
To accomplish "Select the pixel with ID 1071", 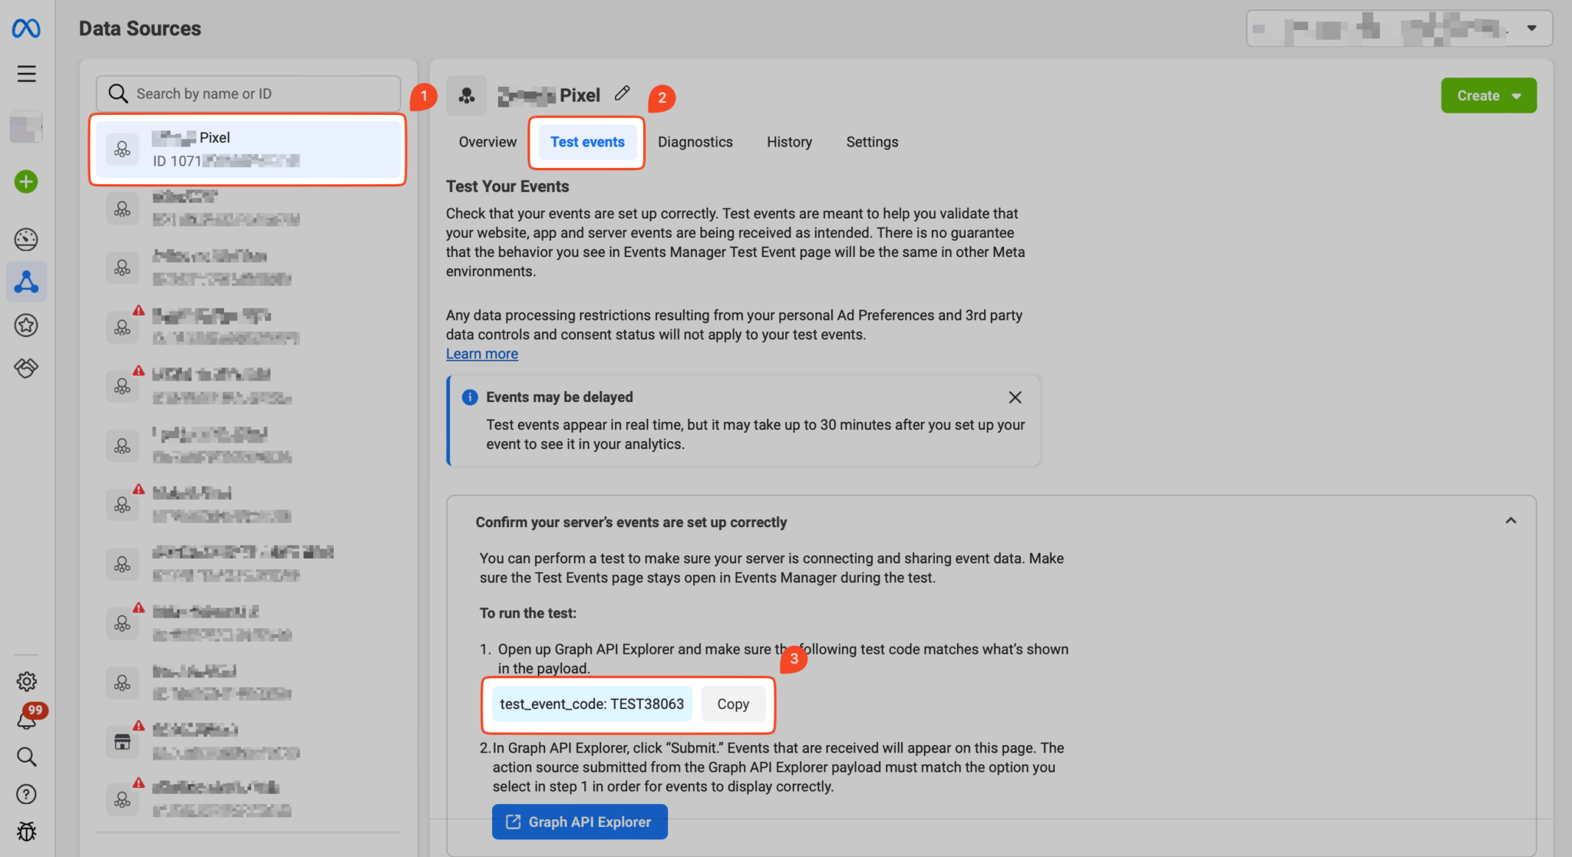I will pyautogui.click(x=248, y=150).
